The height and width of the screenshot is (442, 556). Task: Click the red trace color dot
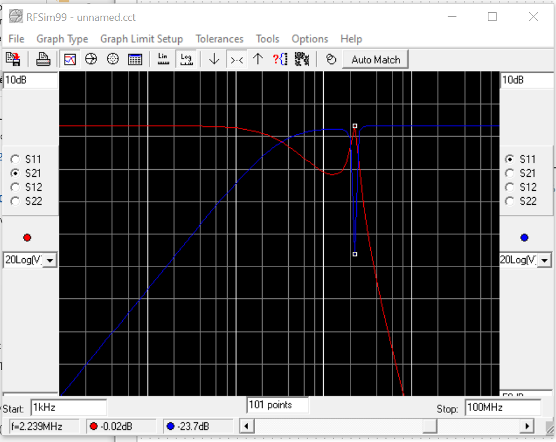coord(27,238)
